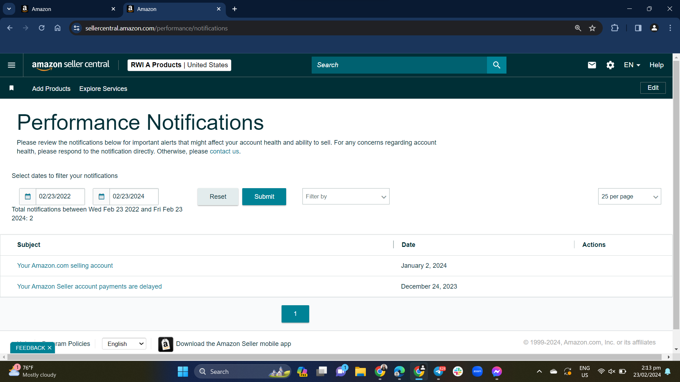Open the start date calendar picker
Image resolution: width=680 pixels, height=382 pixels.
(x=28, y=197)
